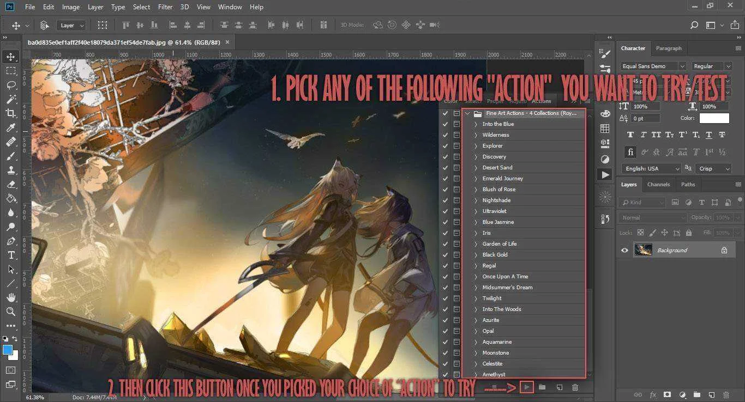This screenshot has height=402, width=745.
Task: Select the Pen tool
Action: [10, 241]
